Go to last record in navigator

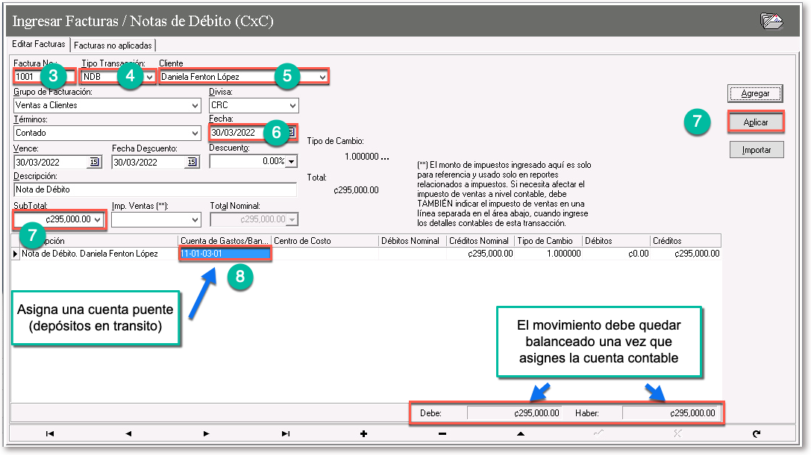coord(285,434)
